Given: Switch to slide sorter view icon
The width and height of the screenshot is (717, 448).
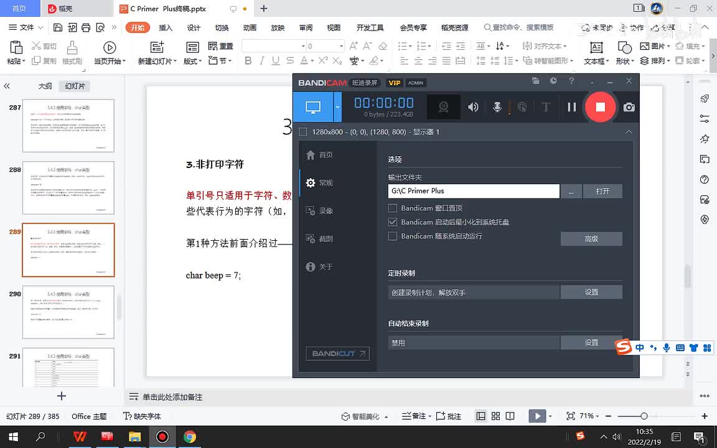Looking at the screenshot, I should (x=495, y=416).
